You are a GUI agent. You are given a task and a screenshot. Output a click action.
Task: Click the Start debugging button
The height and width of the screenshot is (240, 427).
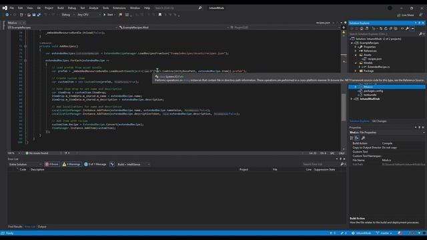click(x=108, y=15)
